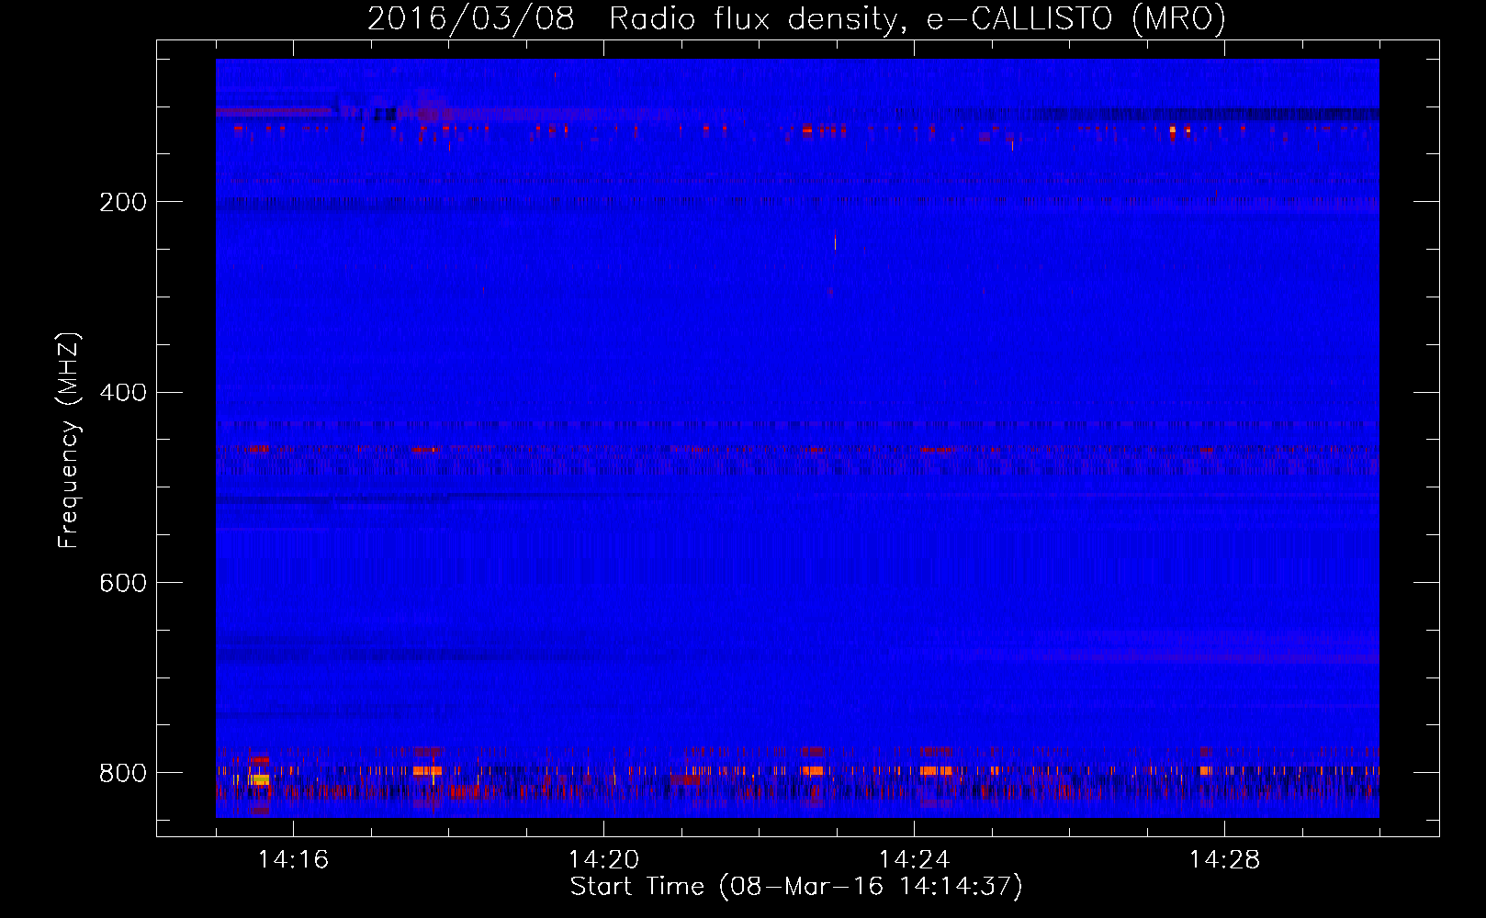Click the 'Start Time (08-Mar-16 14:14:37)' label
This screenshot has height=918, width=1486.
coord(795,887)
